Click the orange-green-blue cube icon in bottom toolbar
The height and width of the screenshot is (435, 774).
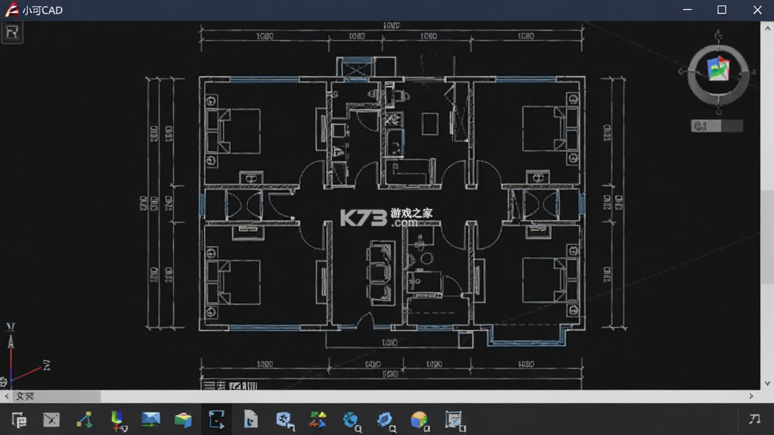(x=420, y=421)
